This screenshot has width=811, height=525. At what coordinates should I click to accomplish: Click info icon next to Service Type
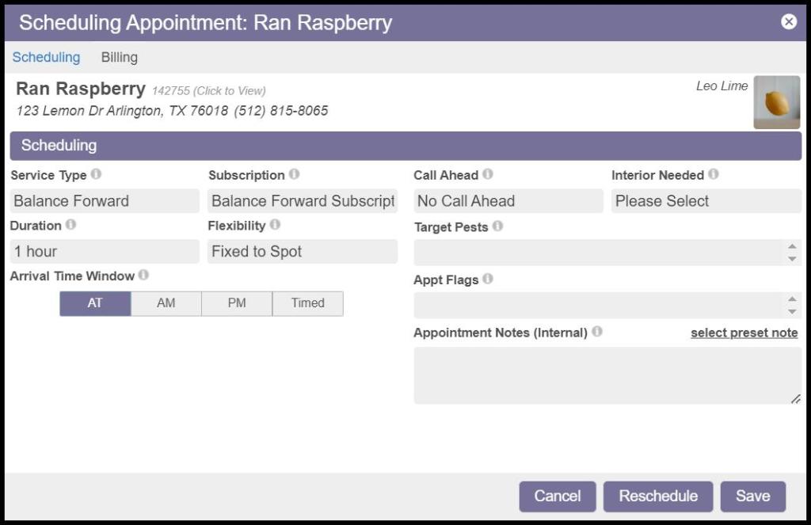pos(96,174)
